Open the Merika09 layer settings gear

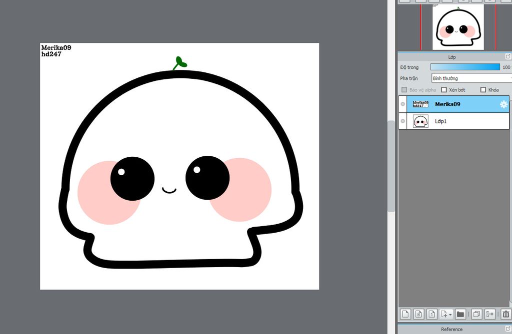pos(504,104)
